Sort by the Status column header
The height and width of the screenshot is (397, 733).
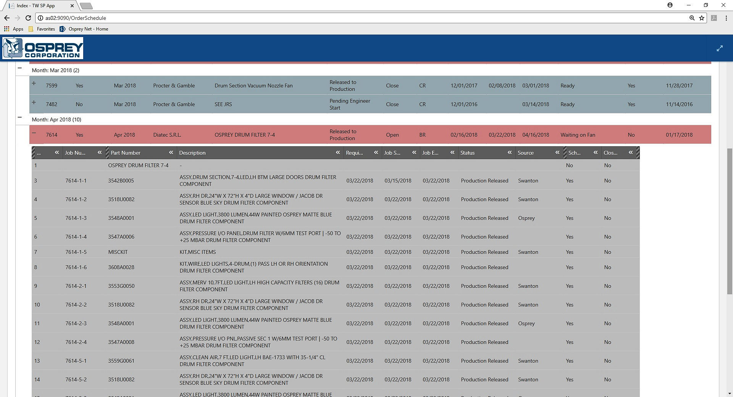pos(467,153)
